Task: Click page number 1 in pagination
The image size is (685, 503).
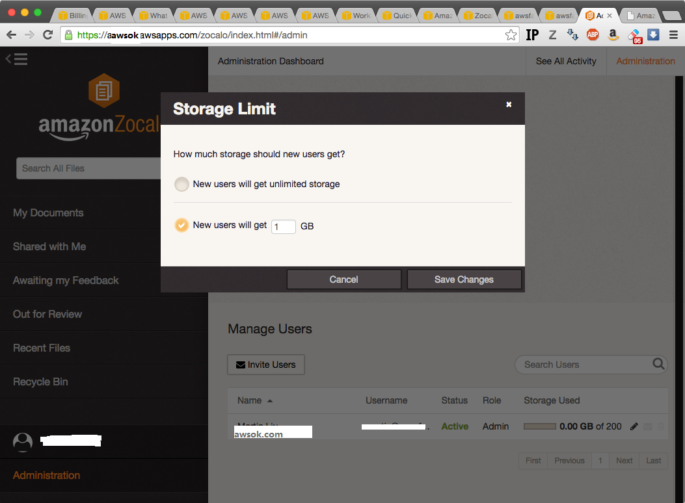Action: (x=600, y=461)
